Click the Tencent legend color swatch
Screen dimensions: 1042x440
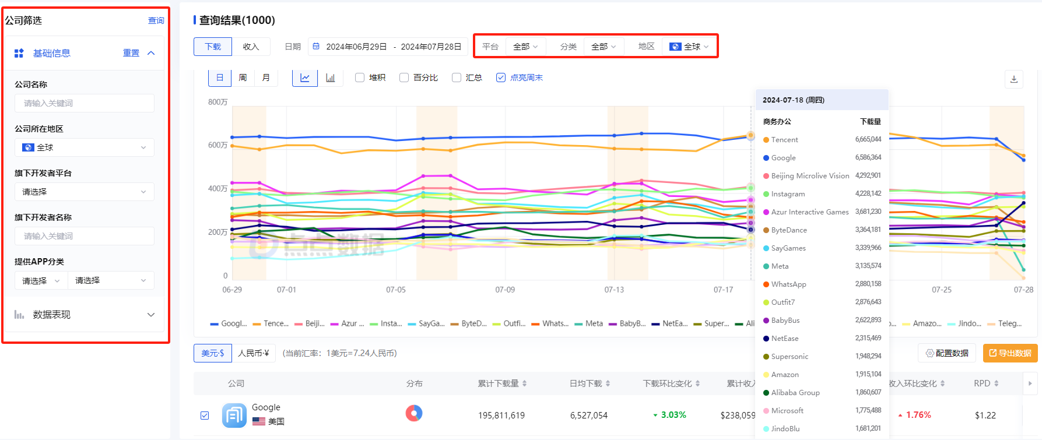point(257,324)
